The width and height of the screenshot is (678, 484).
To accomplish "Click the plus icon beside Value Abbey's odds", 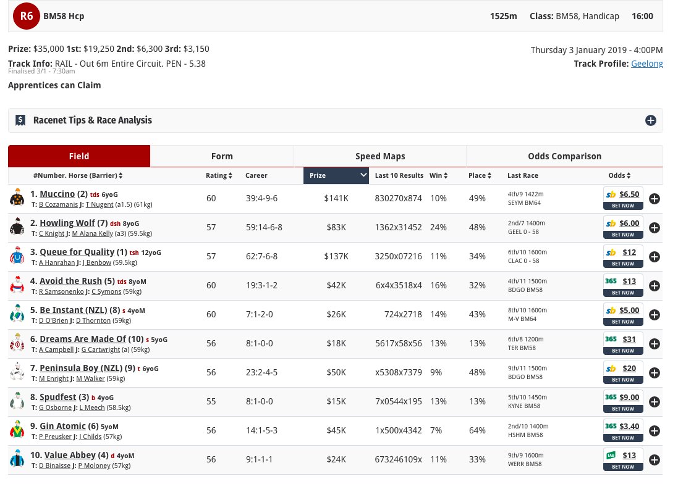I will pos(655,459).
